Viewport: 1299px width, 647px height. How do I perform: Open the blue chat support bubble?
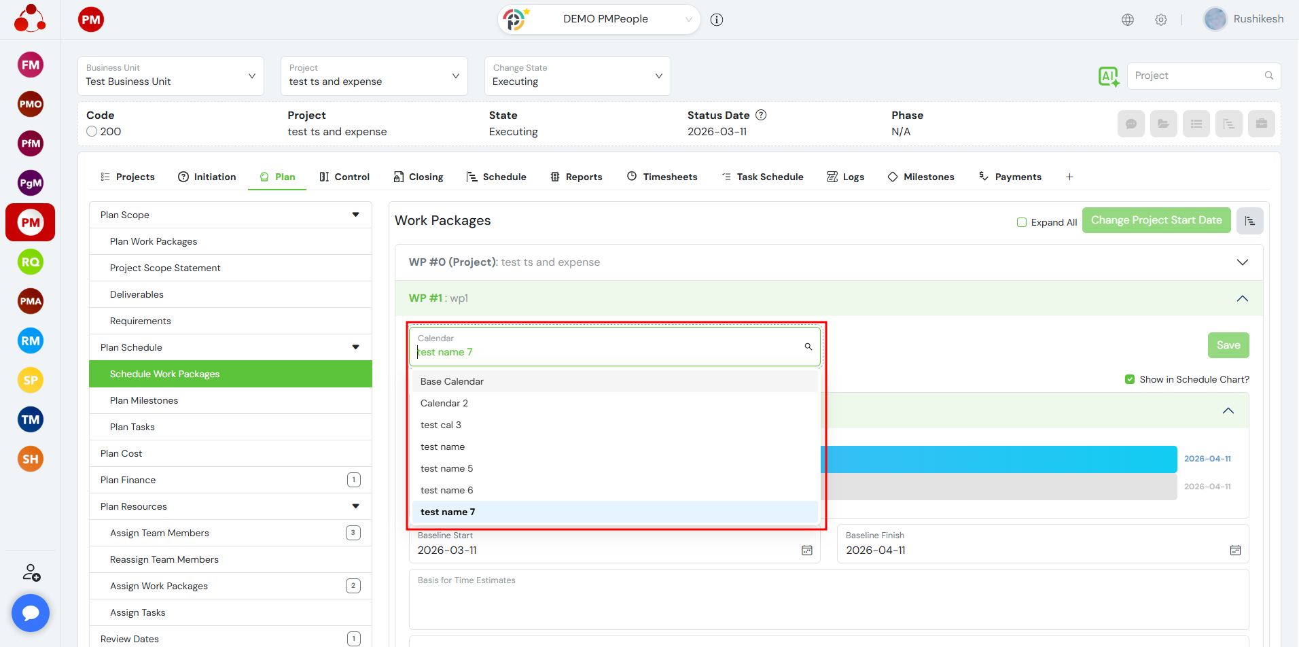(x=31, y=613)
